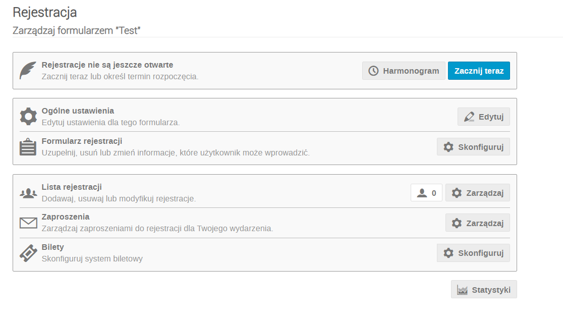Start registration with Zacznij teraz
This screenshot has height=321, width=563.
pyautogui.click(x=479, y=71)
